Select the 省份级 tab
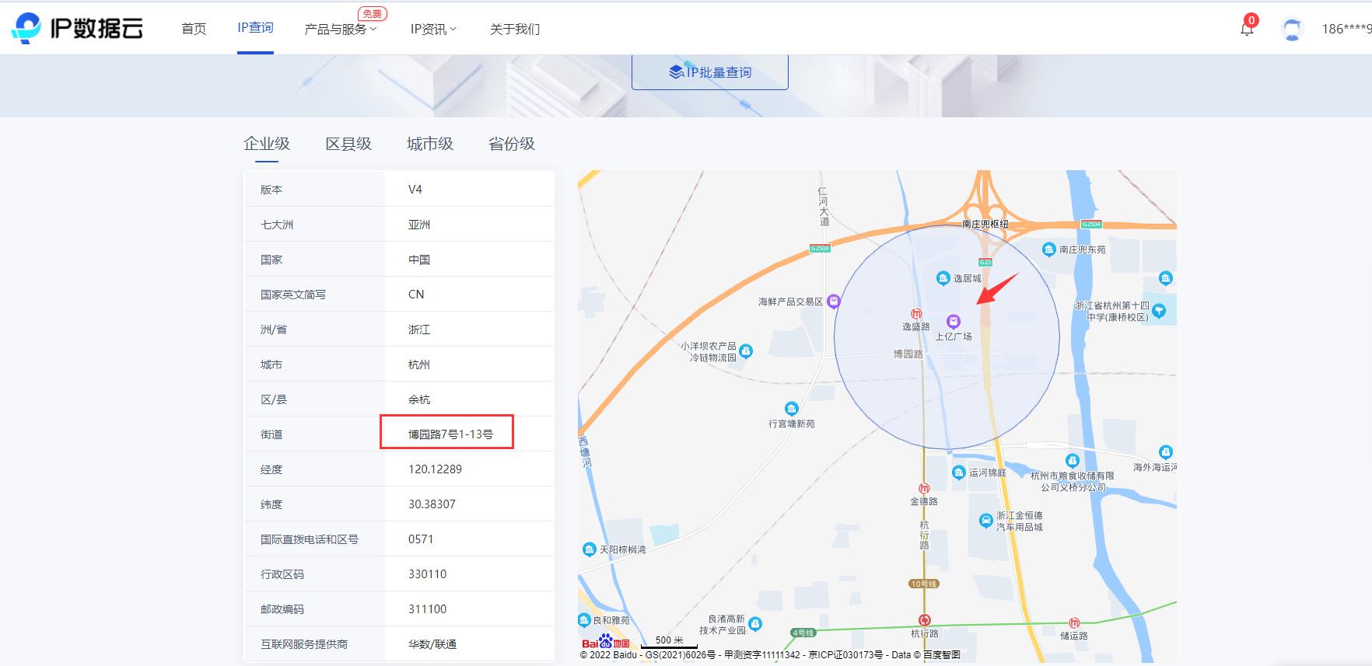The height and width of the screenshot is (666, 1372). click(x=511, y=144)
